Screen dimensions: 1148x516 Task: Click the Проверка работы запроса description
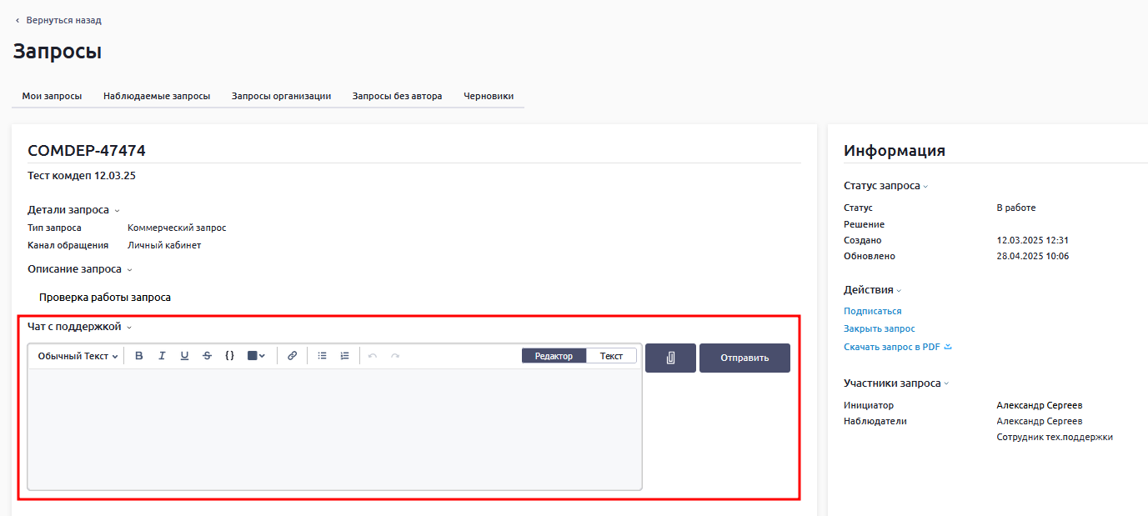105,298
